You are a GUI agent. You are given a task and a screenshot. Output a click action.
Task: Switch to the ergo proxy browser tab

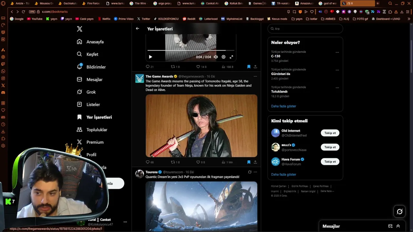point(163,4)
